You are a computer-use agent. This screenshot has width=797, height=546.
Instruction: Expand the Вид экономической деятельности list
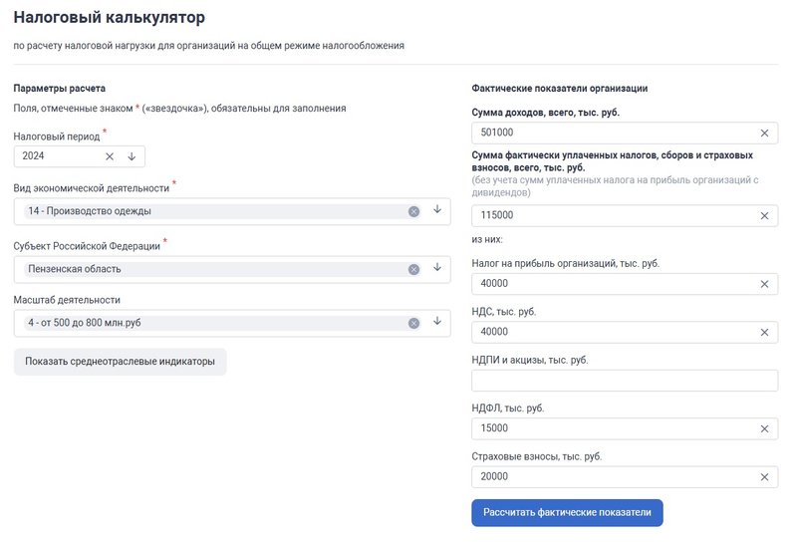(x=436, y=210)
